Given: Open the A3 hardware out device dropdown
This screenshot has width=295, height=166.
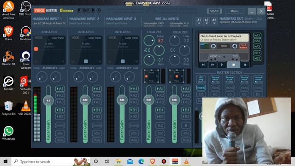Looking at the screenshot, I should [x=214, y=21].
